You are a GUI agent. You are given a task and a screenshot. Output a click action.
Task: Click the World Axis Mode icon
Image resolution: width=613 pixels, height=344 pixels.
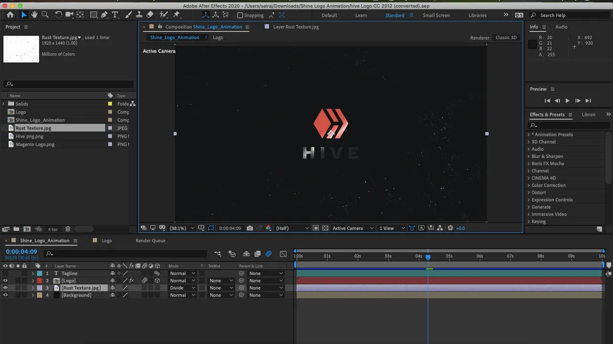pyautogui.click(x=216, y=15)
